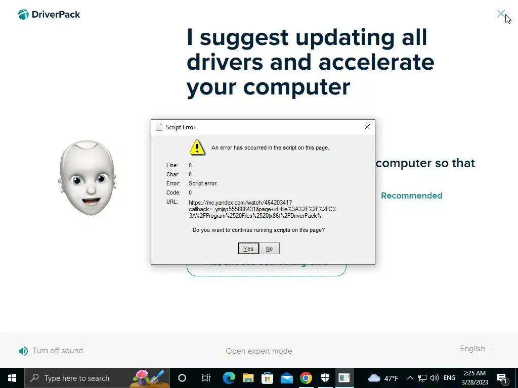The image size is (518, 388).
Task: Open the English language dropdown
Action: click(478, 349)
